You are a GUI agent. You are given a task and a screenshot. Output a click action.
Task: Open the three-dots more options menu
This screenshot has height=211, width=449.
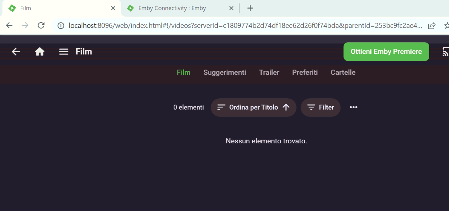tap(353, 107)
